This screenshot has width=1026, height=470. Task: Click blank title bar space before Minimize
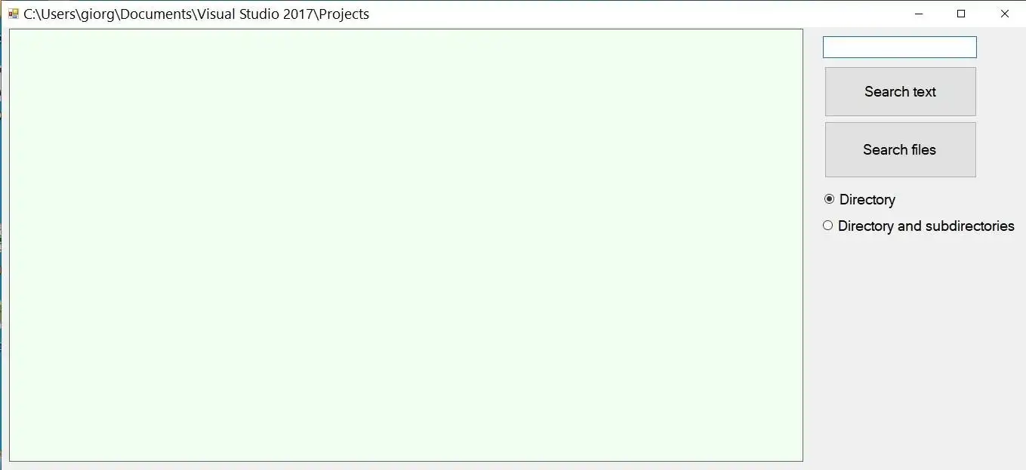tap(634, 14)
